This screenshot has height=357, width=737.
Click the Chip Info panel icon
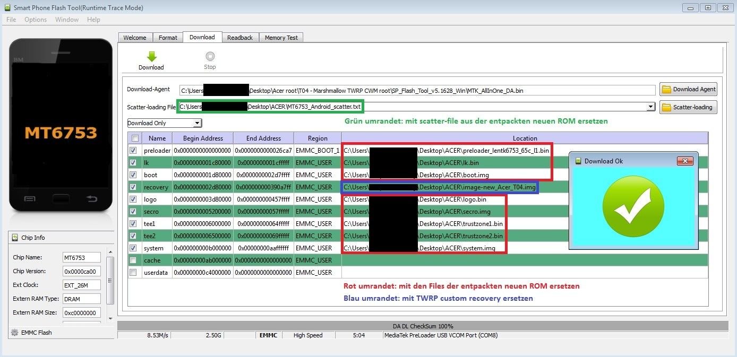[x=14, y=238]
